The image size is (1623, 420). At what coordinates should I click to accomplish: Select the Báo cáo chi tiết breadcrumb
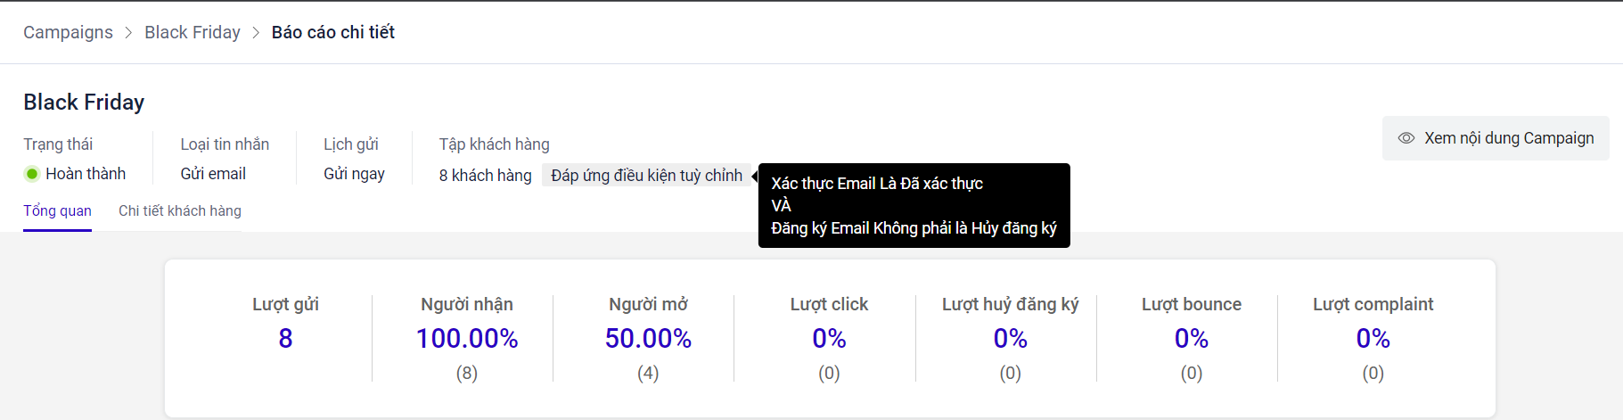[332, 33]
